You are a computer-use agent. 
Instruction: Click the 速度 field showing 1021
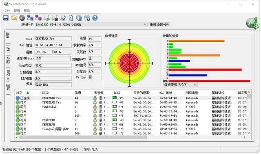click(53, 59)
